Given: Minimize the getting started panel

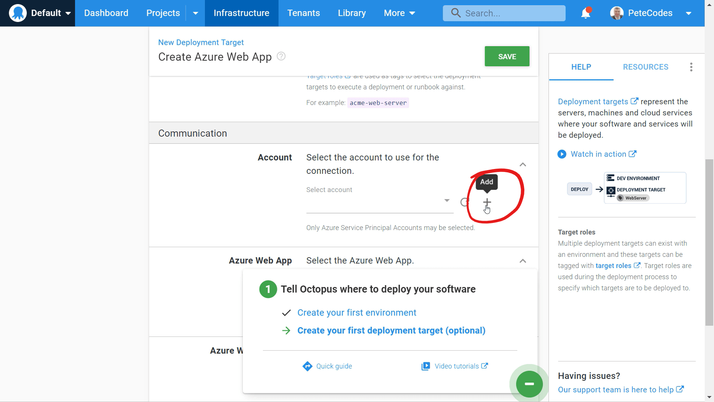Looking at the screenshot, I should pos(529,384).
